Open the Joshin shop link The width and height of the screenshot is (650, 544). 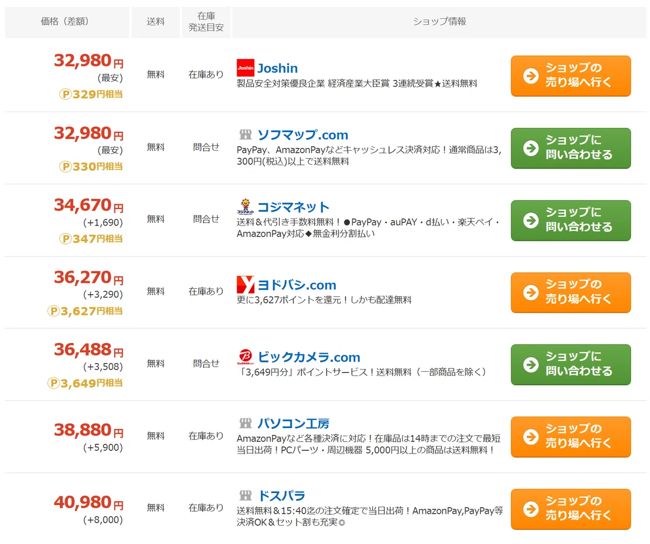click(x=277, y=68)
